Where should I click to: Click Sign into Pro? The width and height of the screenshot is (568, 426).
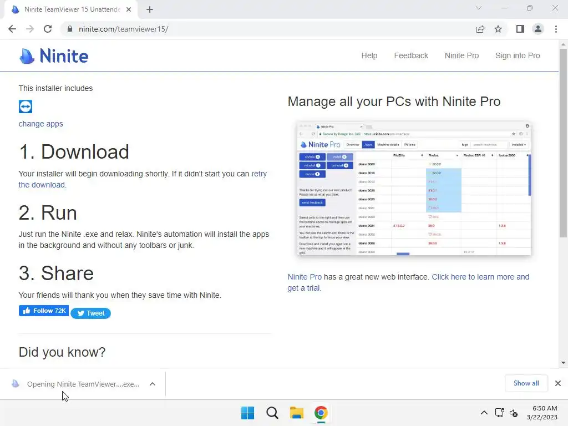point(518,55)
